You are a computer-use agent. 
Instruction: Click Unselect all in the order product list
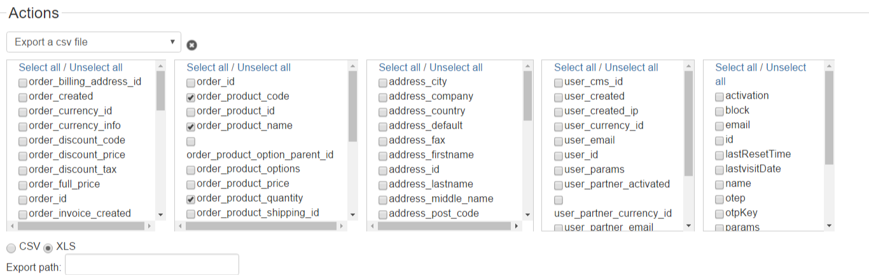click(x=264, y=67)
